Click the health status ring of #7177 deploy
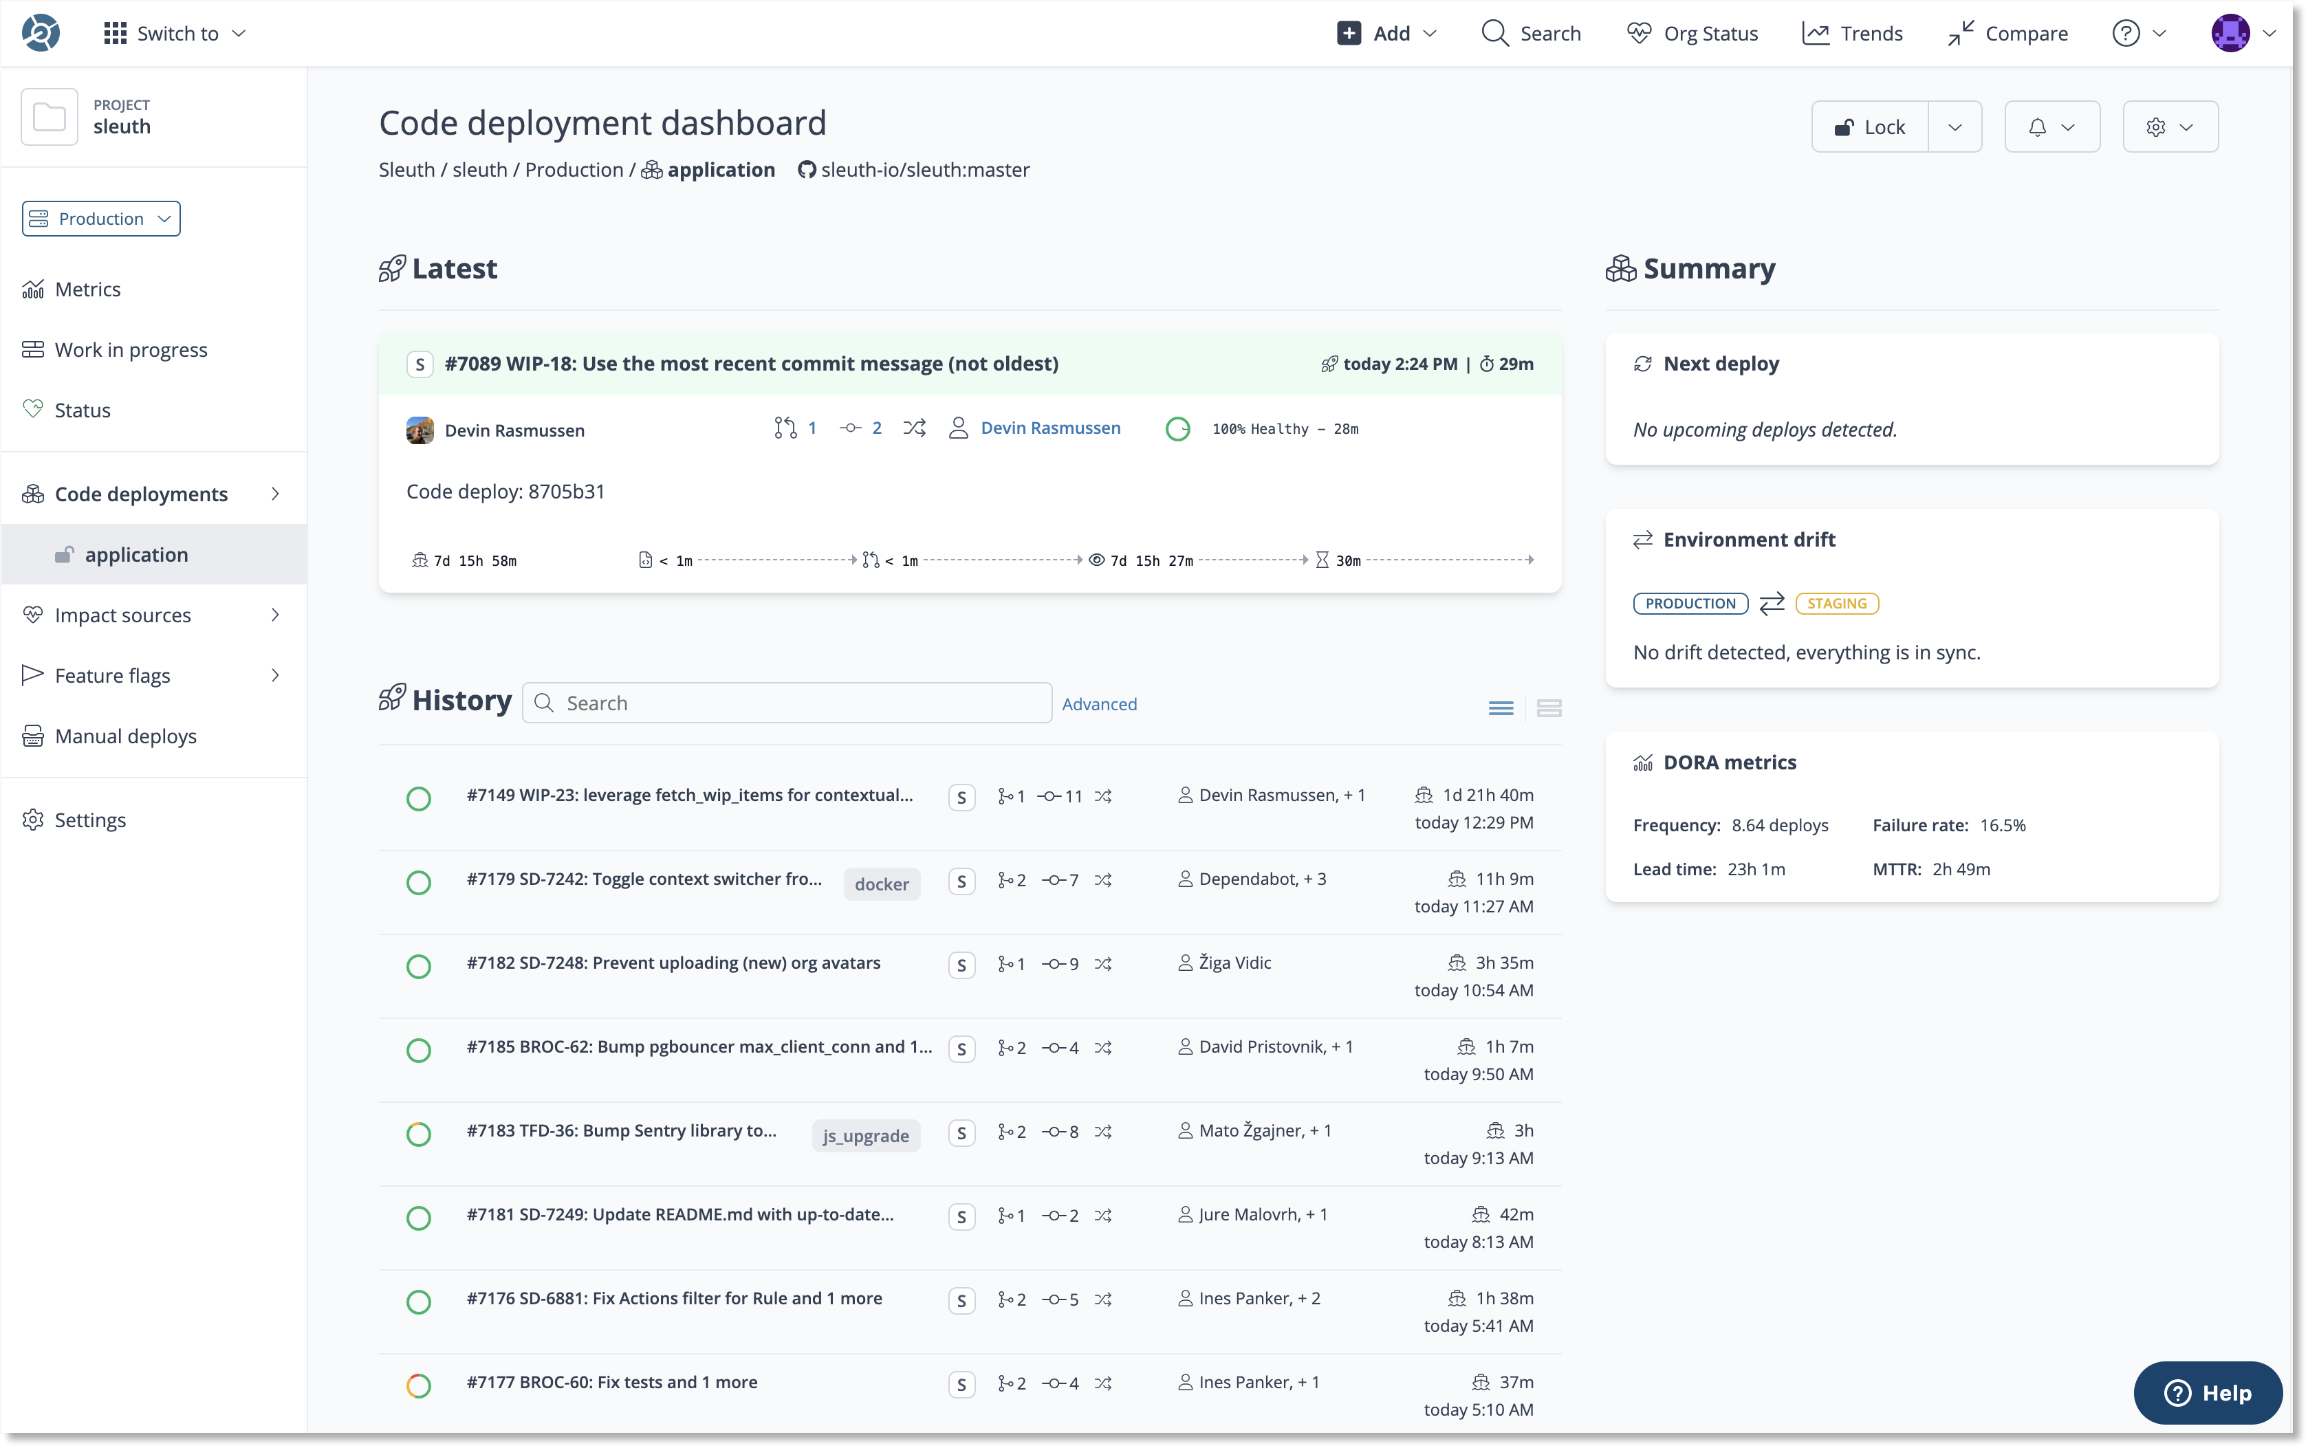Viewport: 2308px width, 1448px height. (x=419, y=1385)
